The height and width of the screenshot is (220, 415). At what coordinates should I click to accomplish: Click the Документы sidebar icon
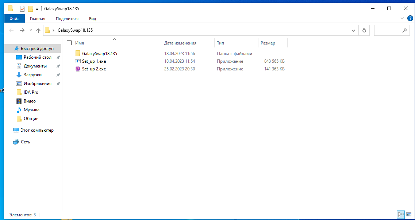point(19,66)
